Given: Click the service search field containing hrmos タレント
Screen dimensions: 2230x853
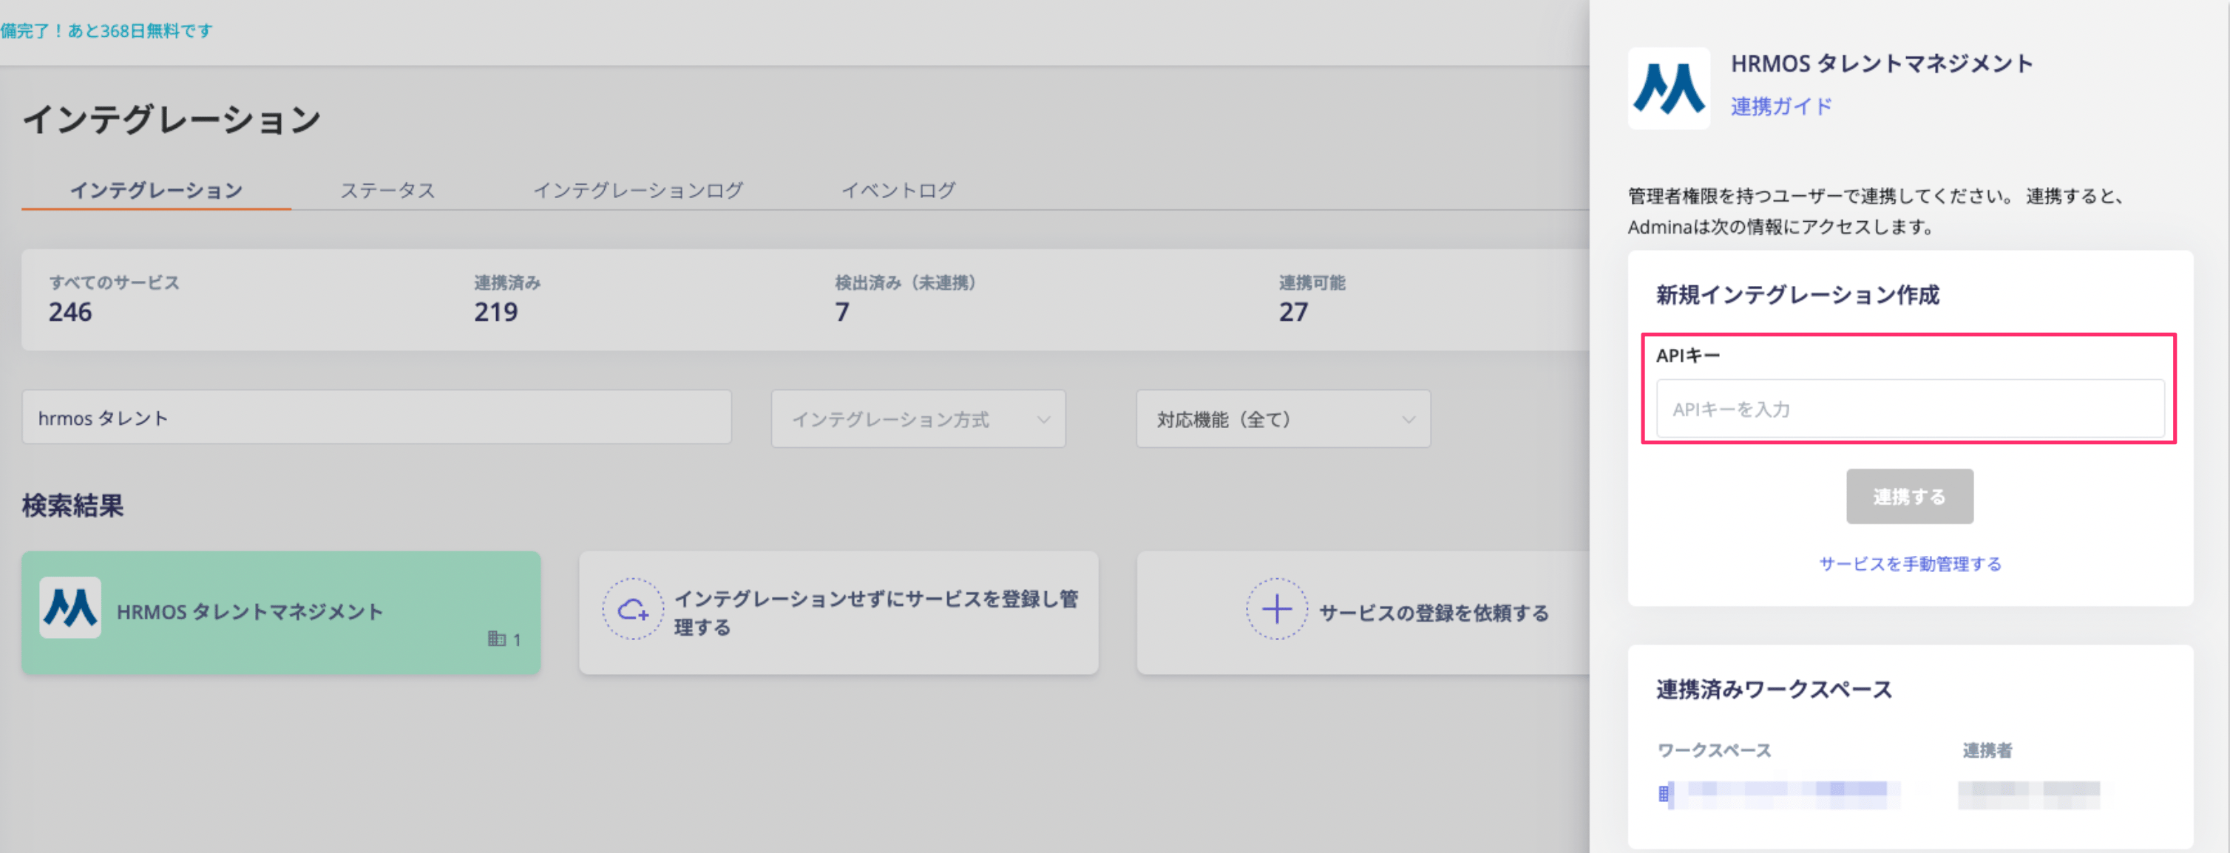Looking at the screenshot, I should click(376, 417).
